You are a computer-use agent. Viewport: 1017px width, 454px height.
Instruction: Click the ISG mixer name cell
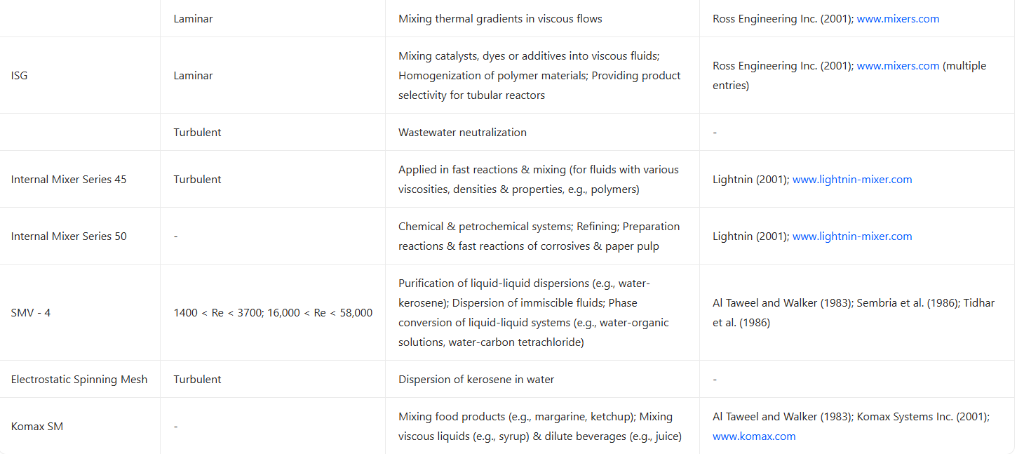20,76
